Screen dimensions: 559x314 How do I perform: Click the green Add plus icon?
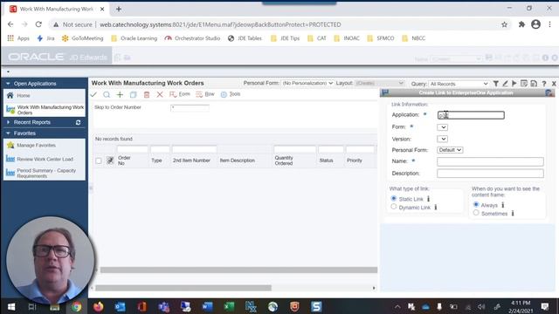(x=120, y=95)
